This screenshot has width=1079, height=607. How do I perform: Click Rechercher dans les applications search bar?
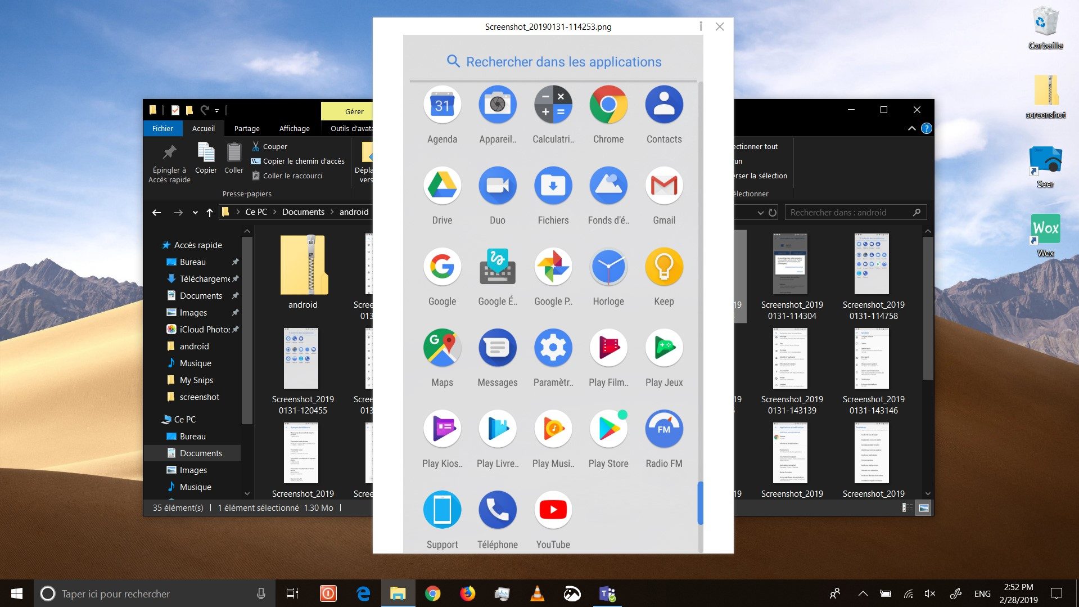point(554,61)
